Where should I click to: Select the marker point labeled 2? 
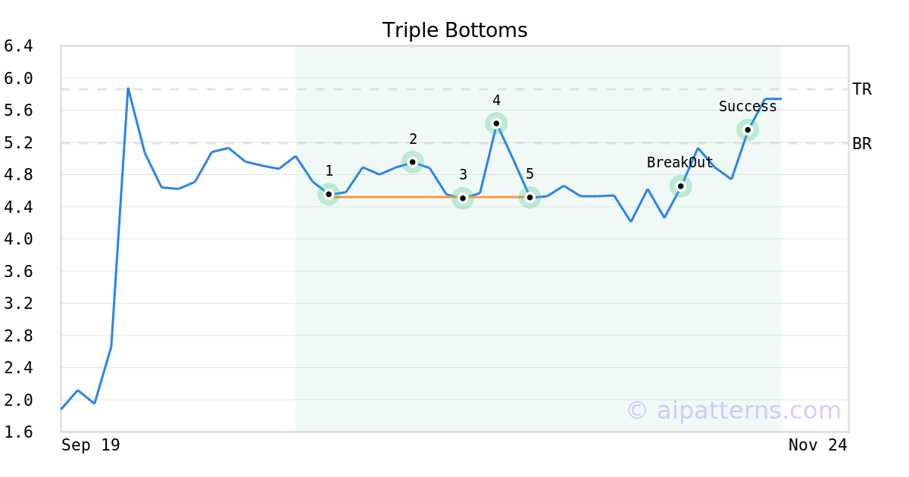click(x=412, y=162)
